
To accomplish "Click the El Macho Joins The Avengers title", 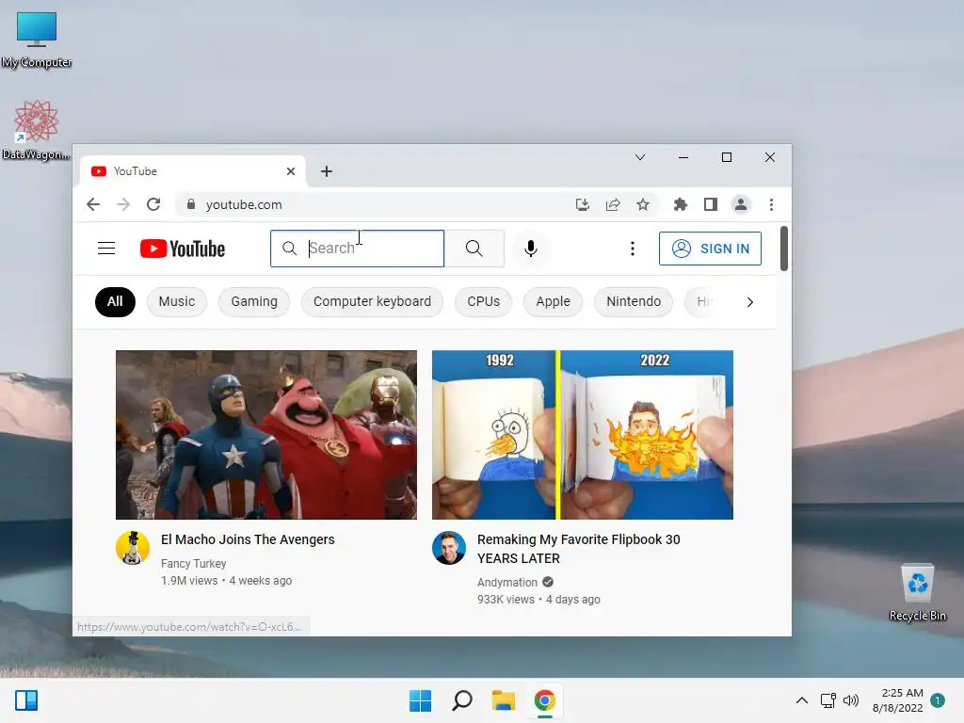I will [248, 539].
